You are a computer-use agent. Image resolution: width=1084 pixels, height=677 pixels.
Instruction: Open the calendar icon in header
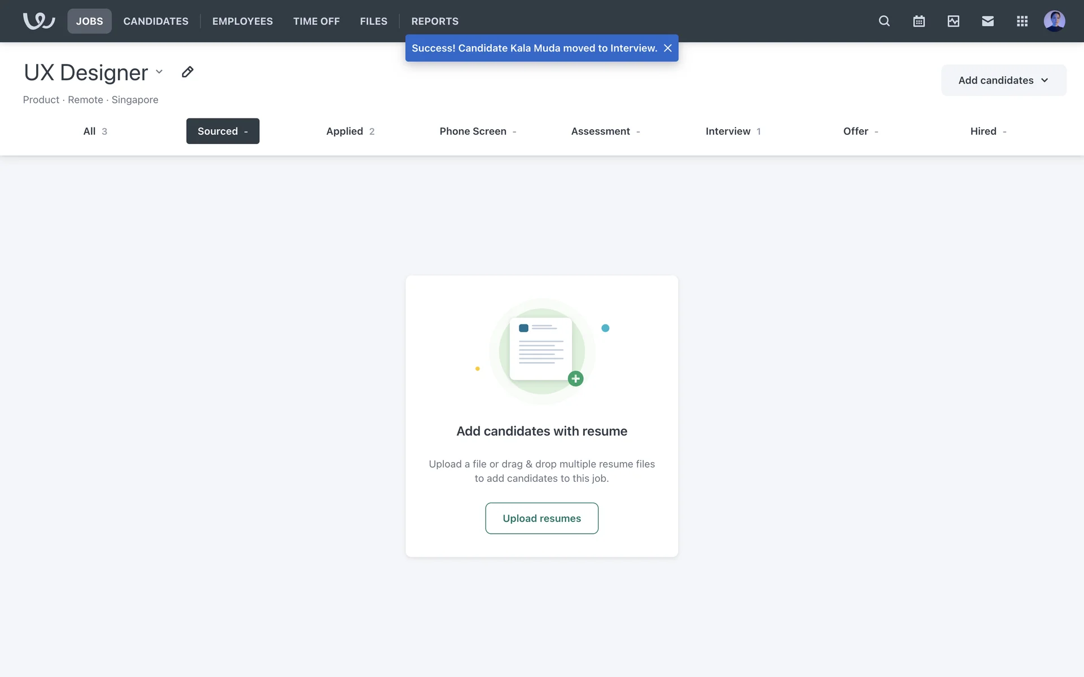pos(919,21)
